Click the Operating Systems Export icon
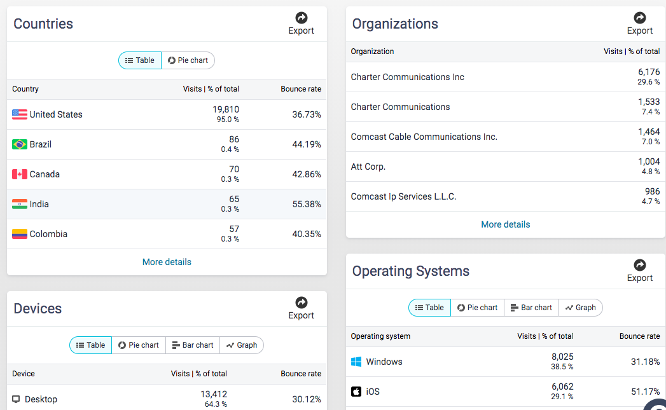Image resolution: width=666 pixels, height=410 pixels. coord(640,265)
